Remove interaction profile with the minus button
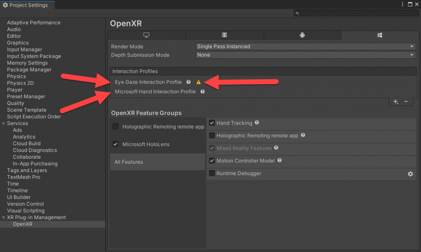421x252 pixels. click(x=406, y=102)
